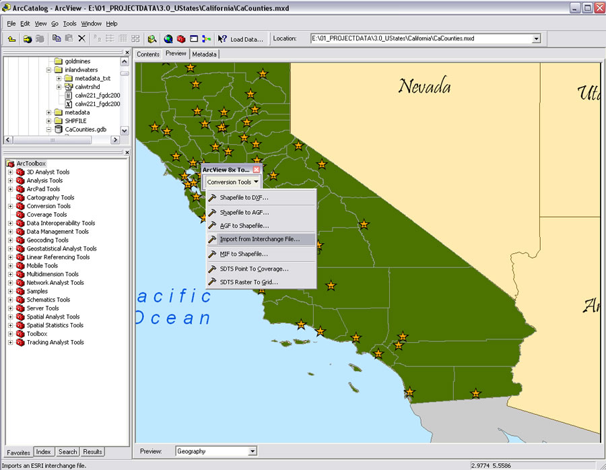Expand 3D Analyst Tools toolbox
Viewport: 606px width, 470px height.
click(10, 172)
